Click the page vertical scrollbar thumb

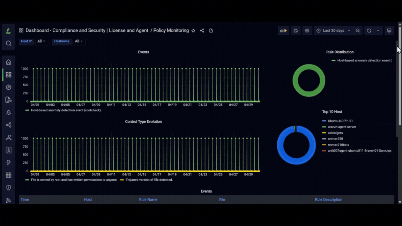(x=400, y=83)
